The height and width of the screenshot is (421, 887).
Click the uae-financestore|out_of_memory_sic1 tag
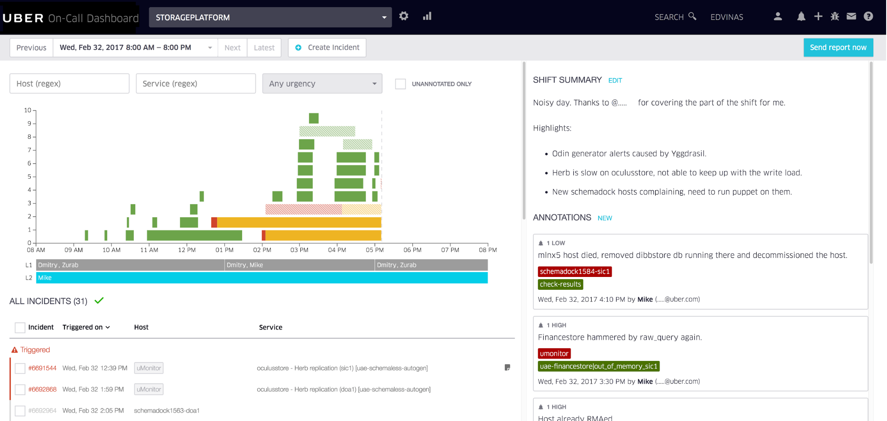599,366
